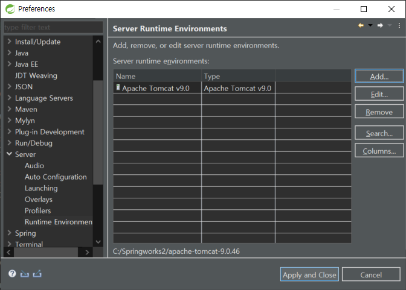This screenshot has width=406, height=290.
Task: Click the Apache Tomcat server icon in Name column
Action: [118, 87]
